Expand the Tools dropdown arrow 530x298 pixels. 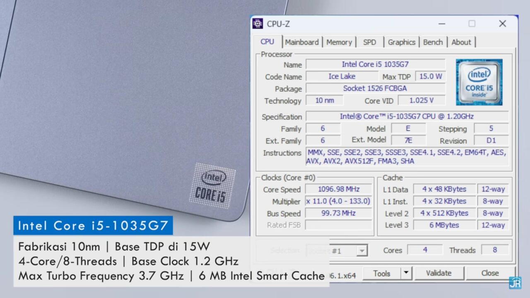[406, 273]
